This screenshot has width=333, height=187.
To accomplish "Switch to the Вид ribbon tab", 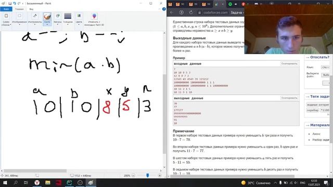I will 31,9.
